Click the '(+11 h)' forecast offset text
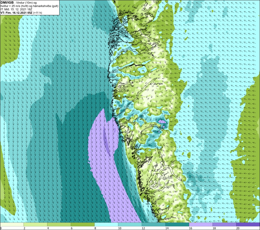The height and width of the screenshot is (230, 260). (38, 13)
